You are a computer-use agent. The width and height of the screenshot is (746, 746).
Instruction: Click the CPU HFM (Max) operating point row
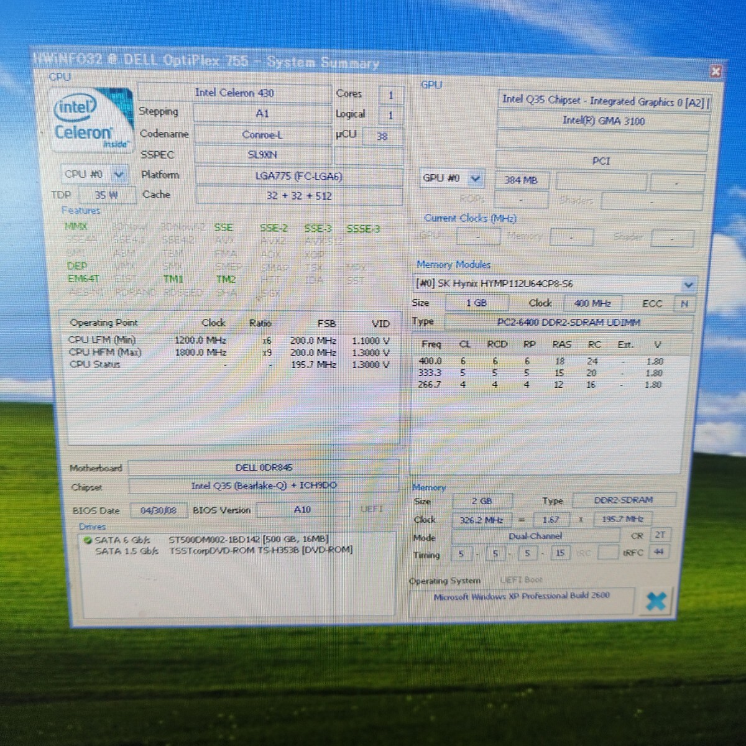229,352
